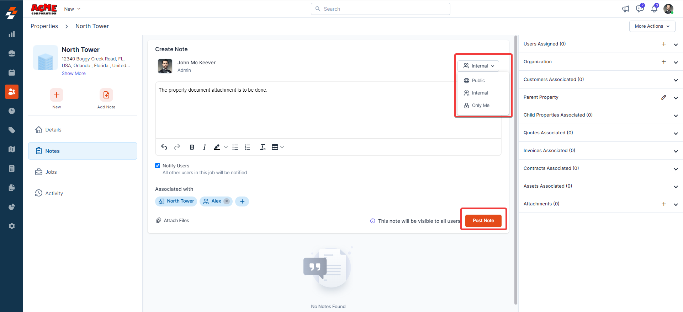Remove the Alex association tag
The width and height of the screenshot is (683, 312).
[x=227, y=201]
